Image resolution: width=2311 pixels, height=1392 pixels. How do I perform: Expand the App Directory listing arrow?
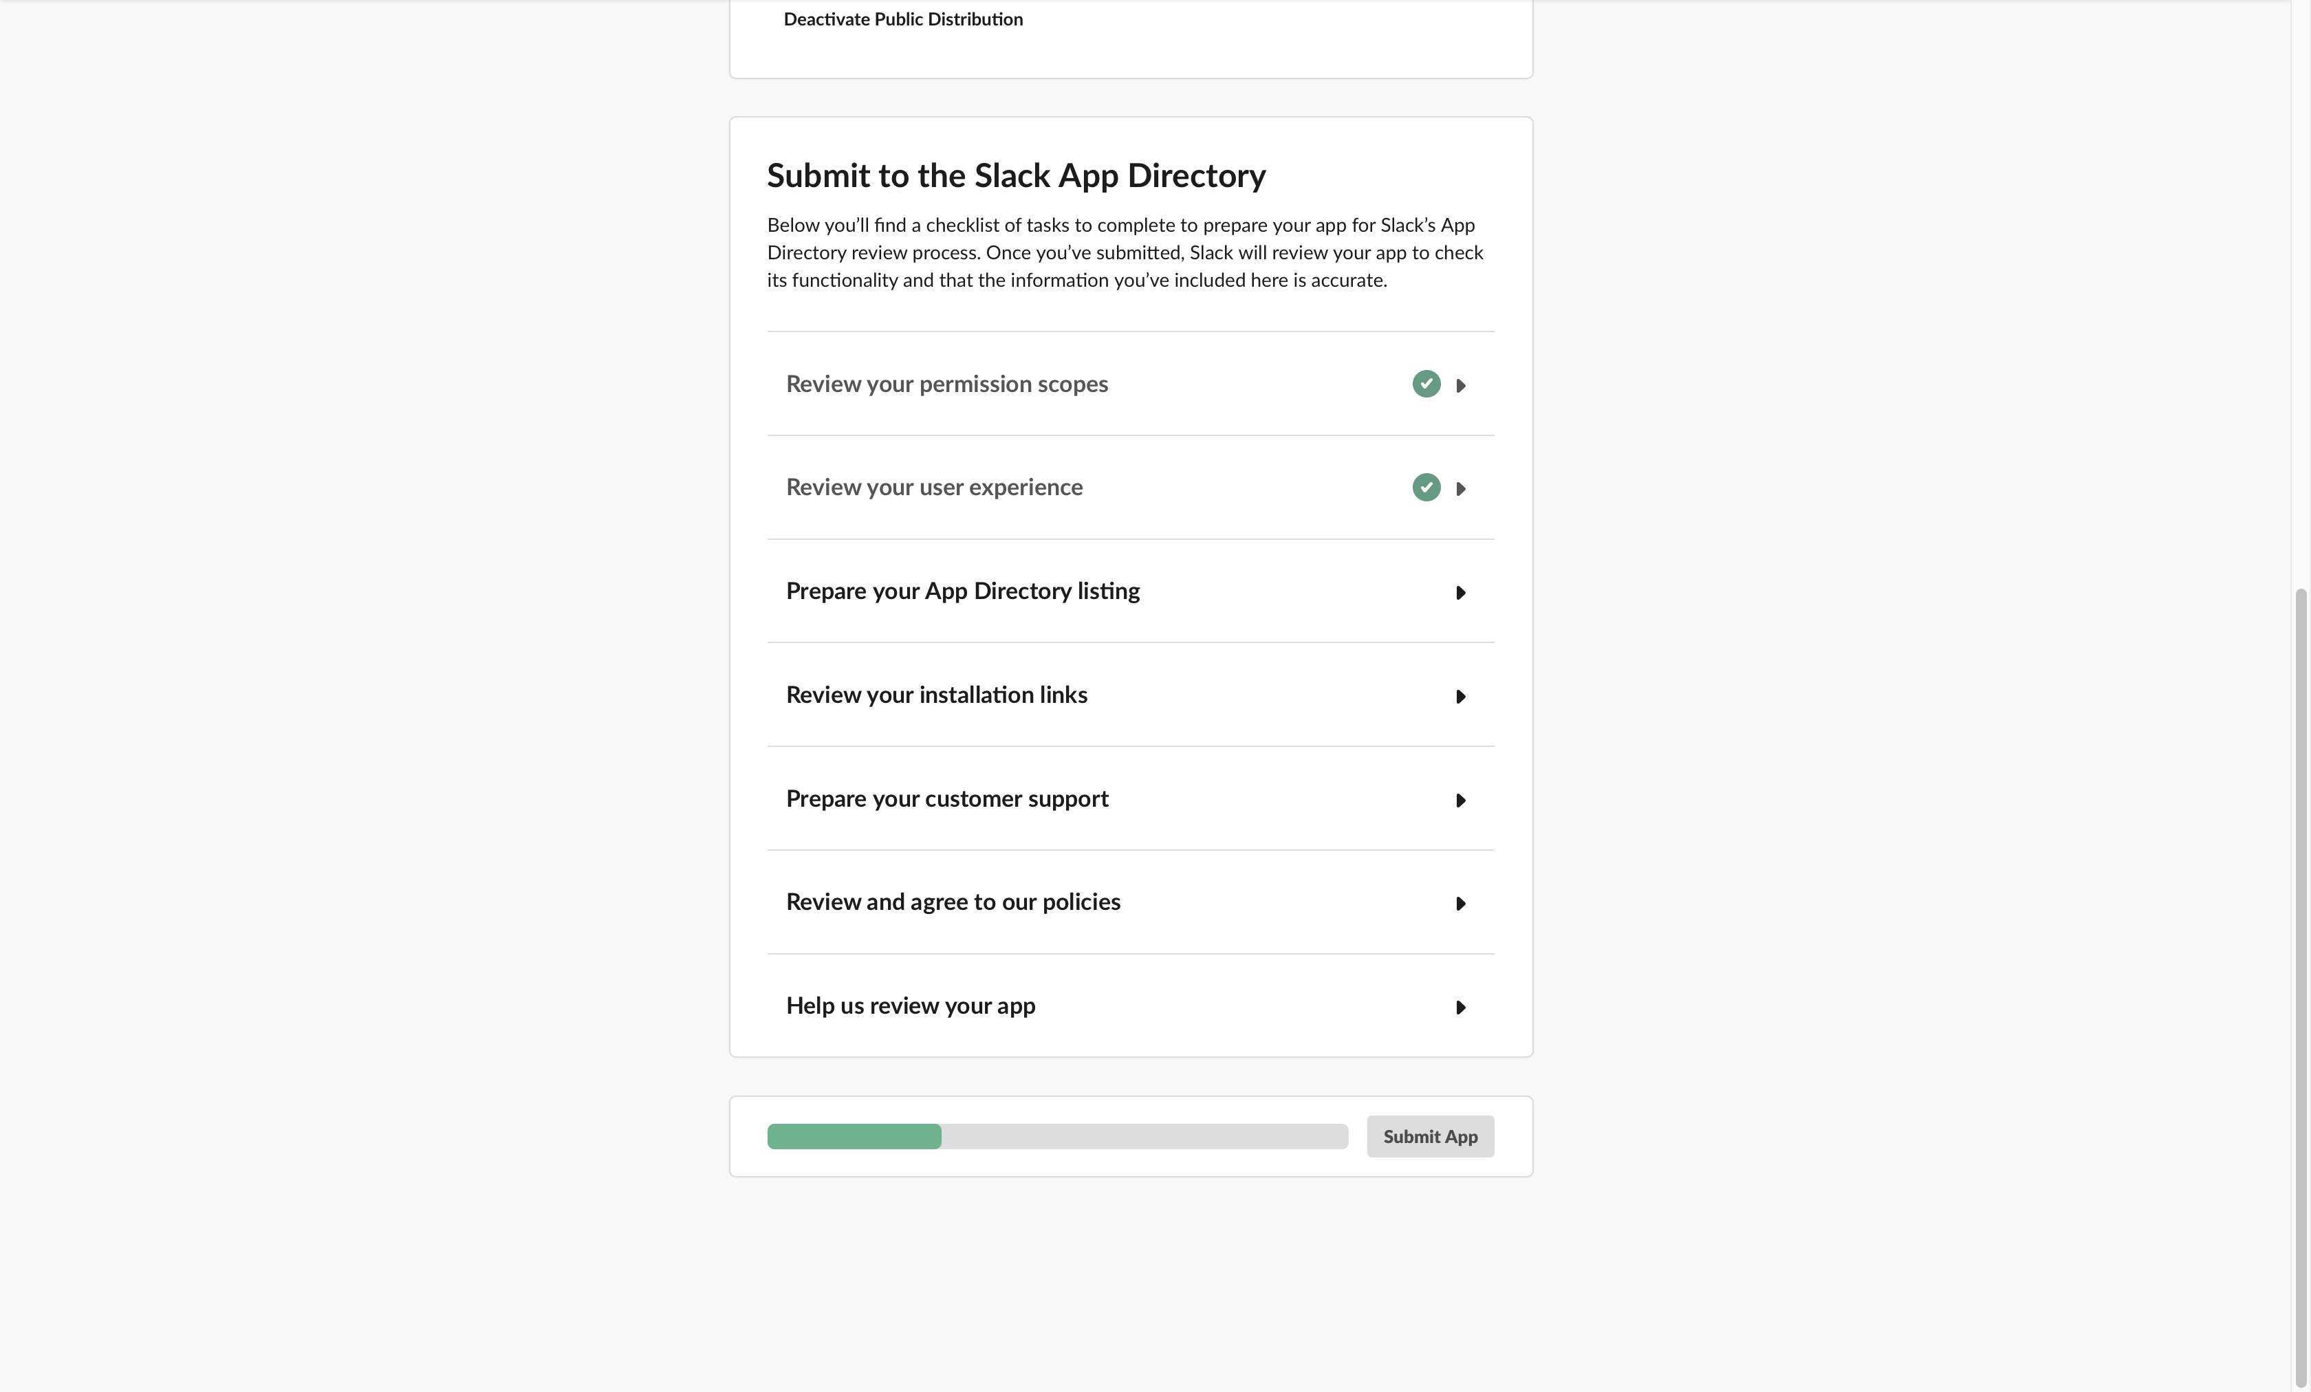tap(1460, 593)
